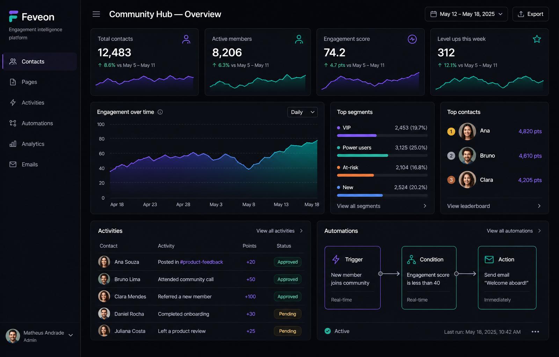The width and height of the screenshot is (559, 357).
Task: Click the Action automation card
Action: click(507, 278)
